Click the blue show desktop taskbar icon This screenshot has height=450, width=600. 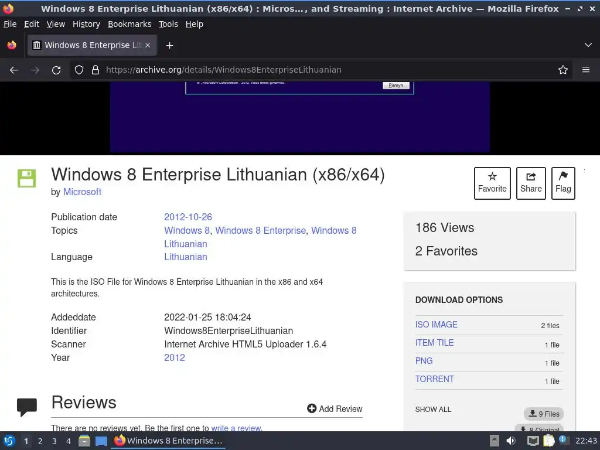coord(101,441)
